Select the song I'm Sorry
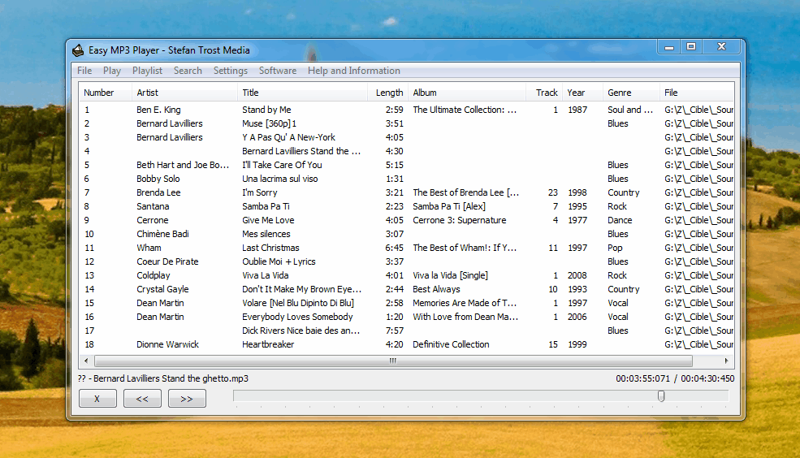The height and width of the screenshot is (458, 800). click(x=259, y=192)
